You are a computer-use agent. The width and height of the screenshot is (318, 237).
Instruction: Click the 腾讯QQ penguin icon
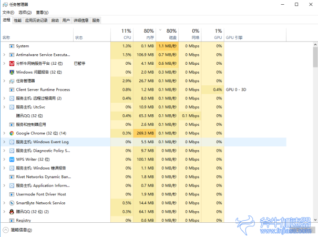click(12, 212)
